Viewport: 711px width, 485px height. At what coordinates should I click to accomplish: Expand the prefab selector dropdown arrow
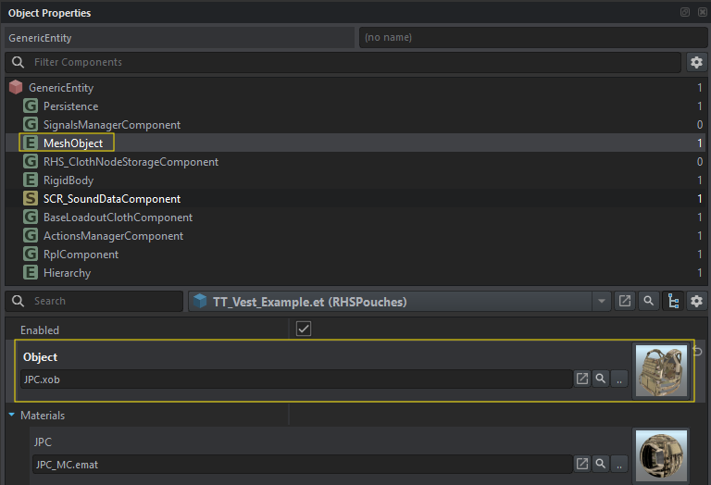pos(603,302)
